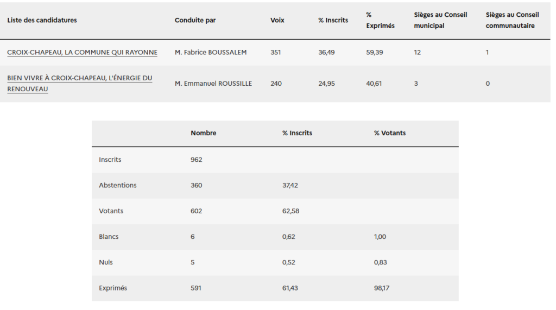
Task: Click the % Votants column header
Action: (x=390, y=133)
